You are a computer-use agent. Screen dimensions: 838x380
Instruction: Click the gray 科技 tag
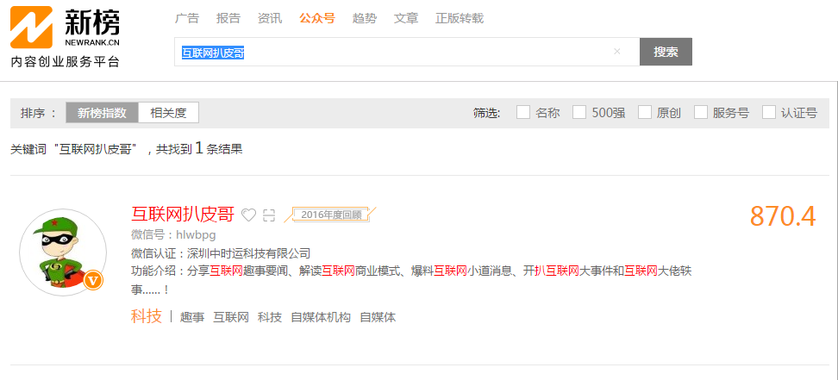(x=270, y=317)
